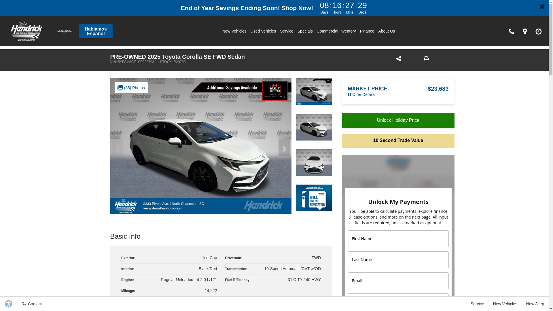This screenshot has width=553, height=311.
Task: Click the map location pin icon
Action: coord(525,31)
